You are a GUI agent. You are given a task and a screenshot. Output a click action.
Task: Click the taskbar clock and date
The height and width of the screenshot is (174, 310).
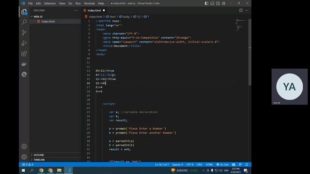tap(235, 171)
